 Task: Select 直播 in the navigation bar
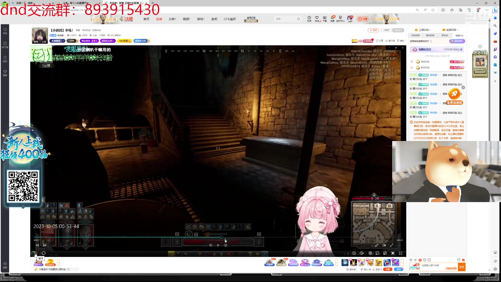click(x=159, y=19)
